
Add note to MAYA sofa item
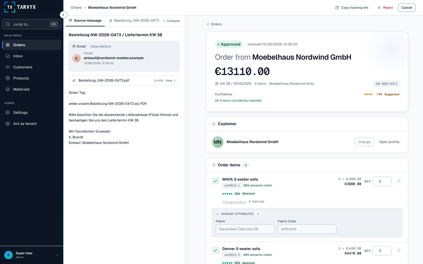tap(256, 201)
